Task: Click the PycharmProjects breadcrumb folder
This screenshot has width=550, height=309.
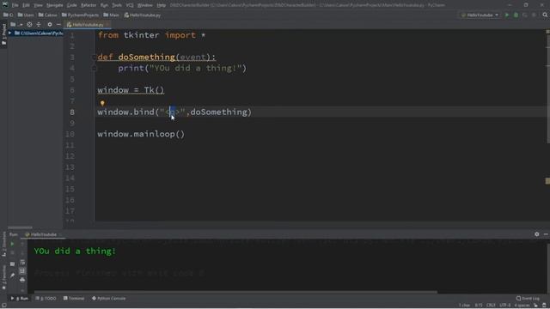Action: pos(80,15)
